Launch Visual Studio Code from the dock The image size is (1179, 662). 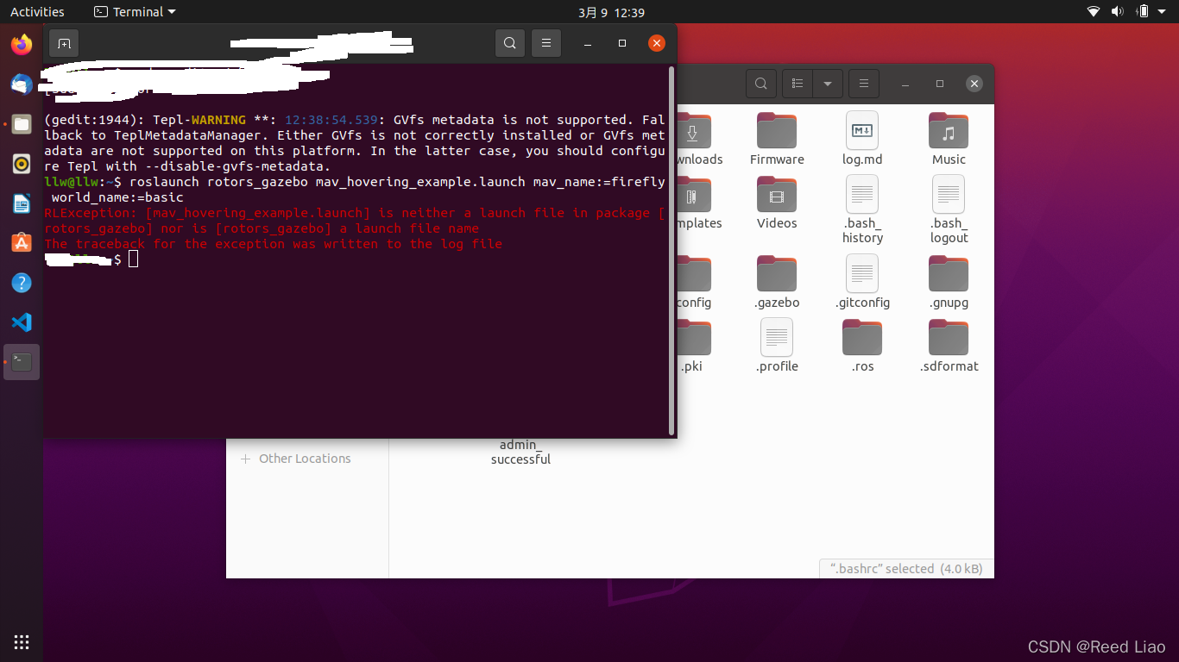22,322
